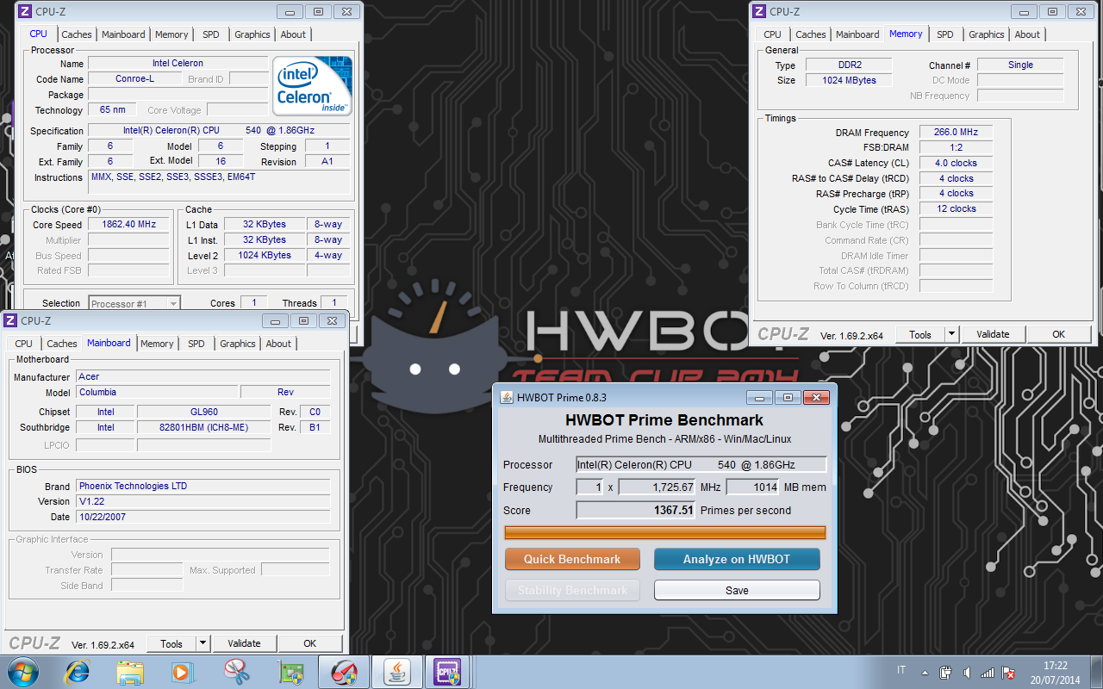The height and width of the screenshot is (689, 1103).
Task: Open Caches tab in the Mainboard CPU-Z window
Action: [62, 344]
